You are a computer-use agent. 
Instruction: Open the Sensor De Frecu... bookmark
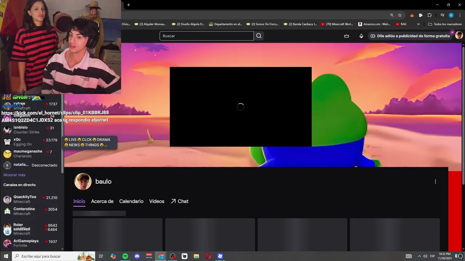[263, 24]
